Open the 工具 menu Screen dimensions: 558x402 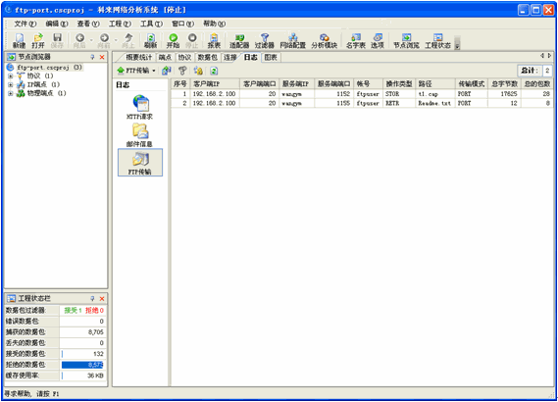(151, 24)
